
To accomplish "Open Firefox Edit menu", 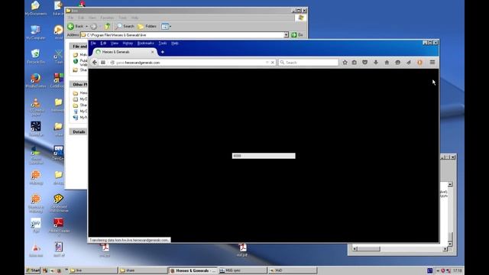I will tap(103, 43).
